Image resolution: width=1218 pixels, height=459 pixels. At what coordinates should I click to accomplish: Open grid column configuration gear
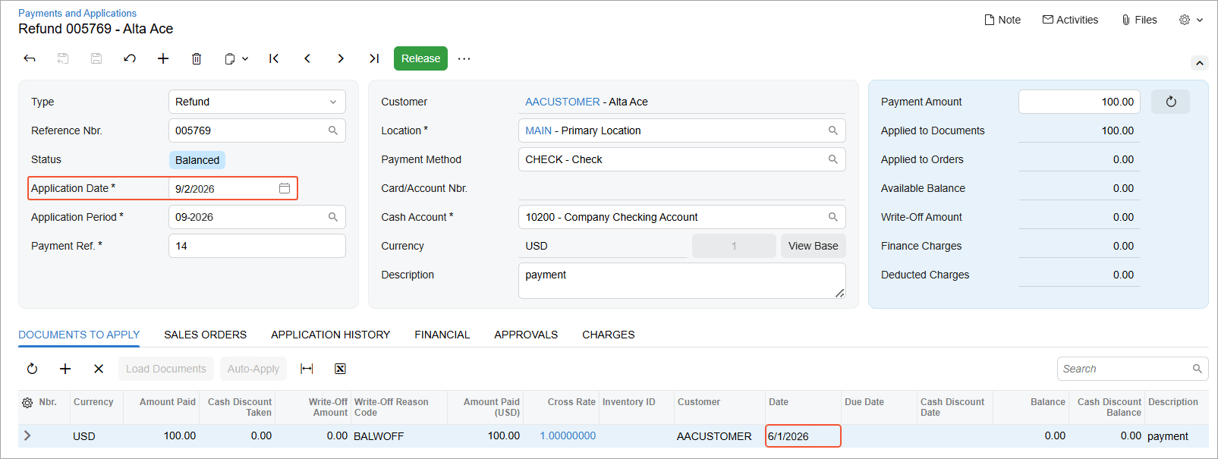coord(27,402)
